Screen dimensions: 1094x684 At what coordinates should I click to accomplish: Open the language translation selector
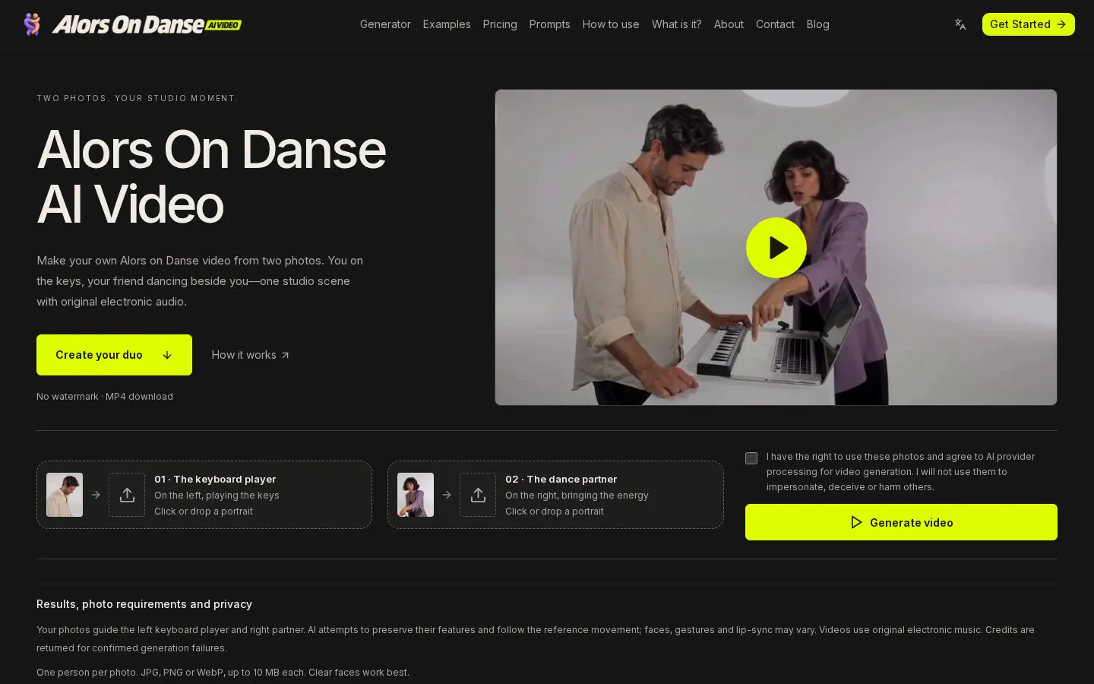click(960, 24)
